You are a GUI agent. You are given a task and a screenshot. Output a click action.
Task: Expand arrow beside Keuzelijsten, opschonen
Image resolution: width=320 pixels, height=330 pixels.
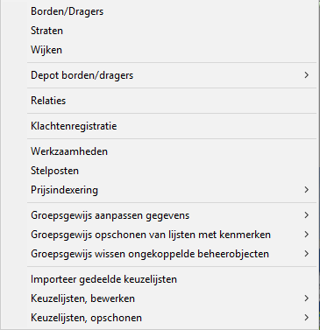(306, 318)
